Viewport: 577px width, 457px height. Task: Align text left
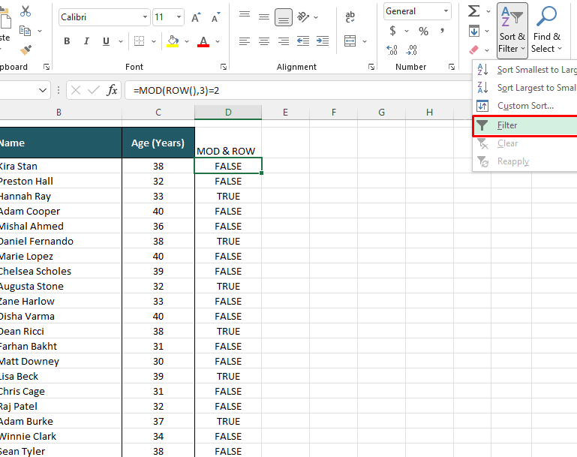tap(245, 41)
